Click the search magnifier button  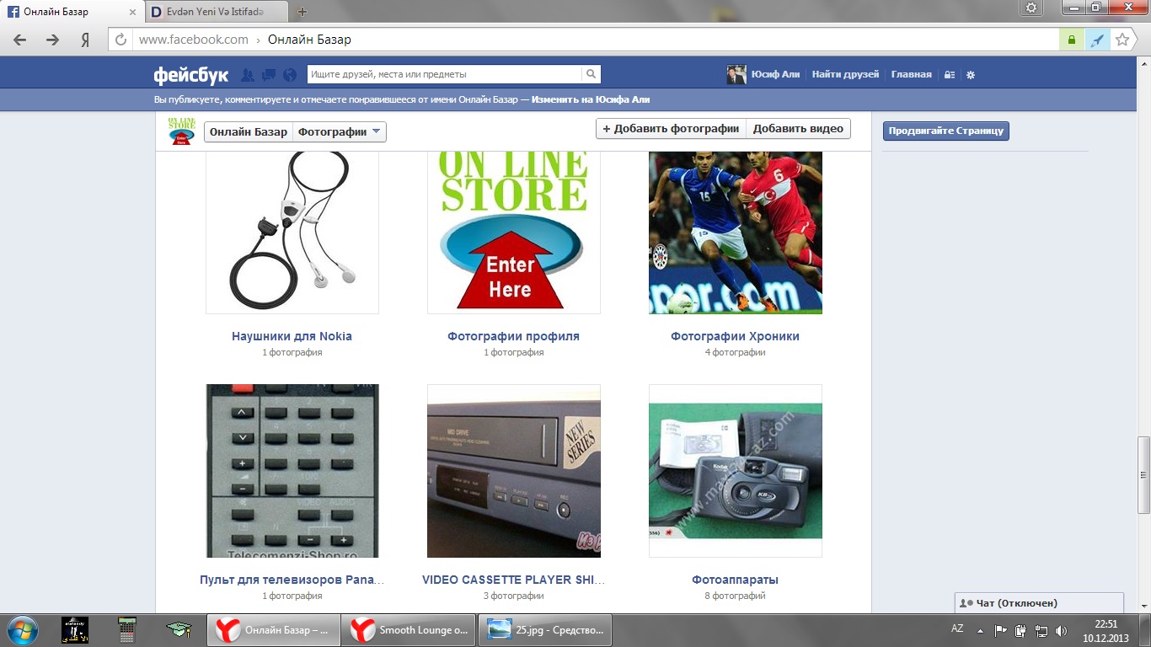[592, 74]
